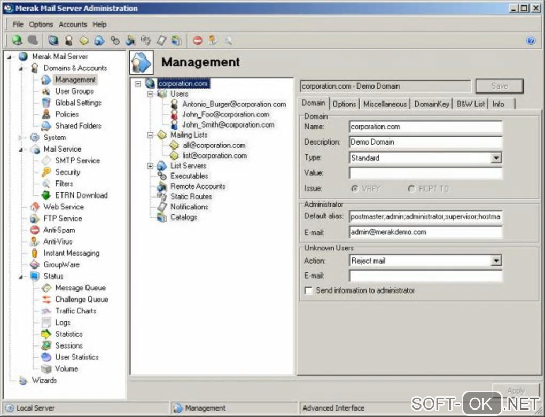This screenshot has height=417, width=545.
Task: Collapse the Status node in sidebar
Action: click(x=21, y=277)
